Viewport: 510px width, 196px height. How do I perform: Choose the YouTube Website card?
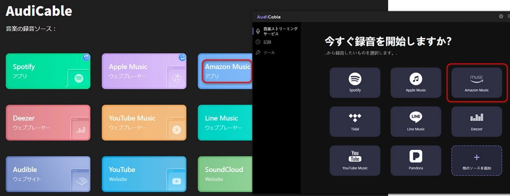tap(144, 174)
